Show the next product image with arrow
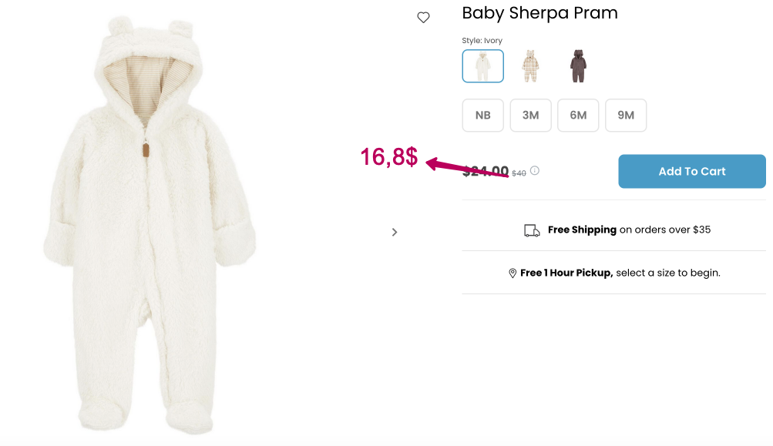 click(395, 232)
